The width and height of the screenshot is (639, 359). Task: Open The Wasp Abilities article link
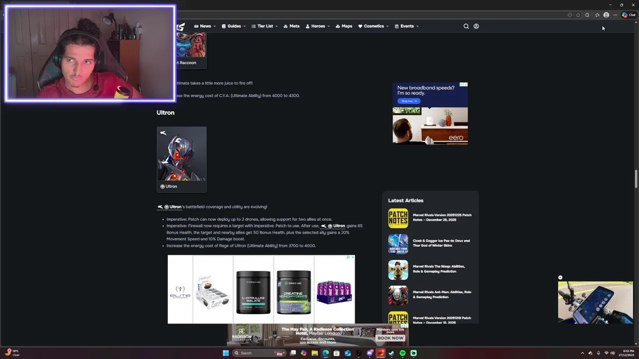439,269
